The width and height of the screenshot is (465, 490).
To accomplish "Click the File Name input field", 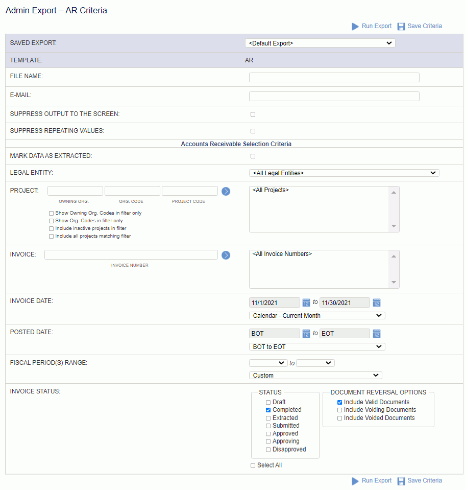I will click(x=334, y=78).
